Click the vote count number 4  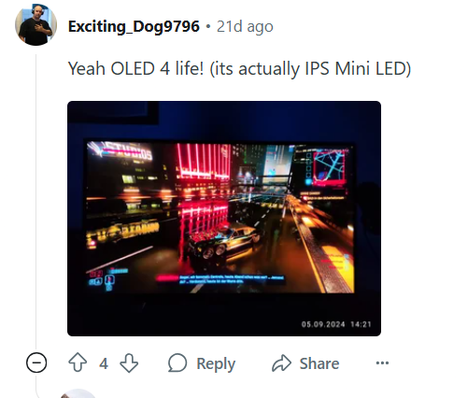click(104, 363)
